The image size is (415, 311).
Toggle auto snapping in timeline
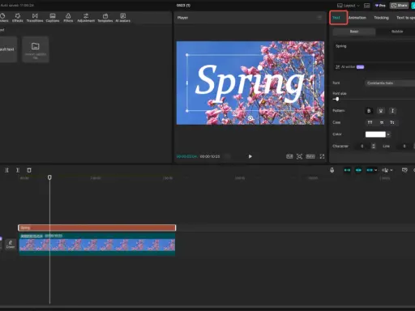tap(358, 170)
